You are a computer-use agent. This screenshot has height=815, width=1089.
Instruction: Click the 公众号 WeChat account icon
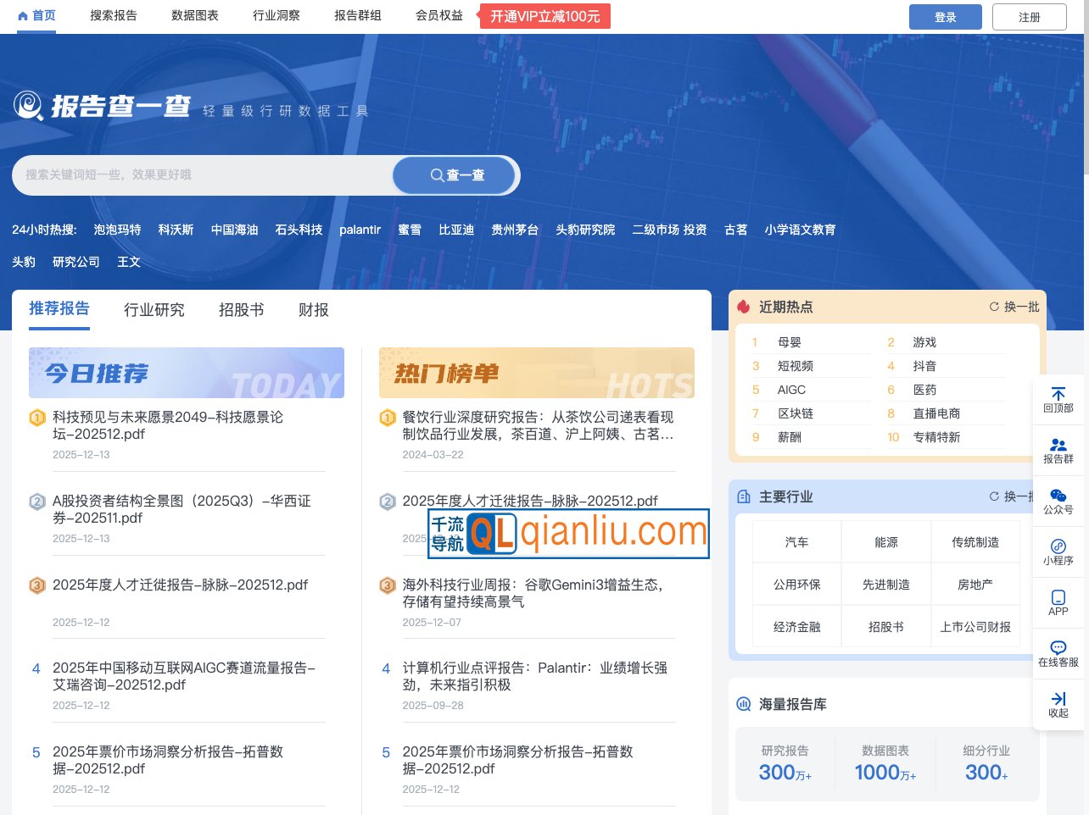tap(1058, 502)
